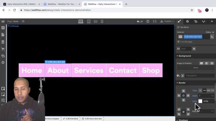The width and height of the screenshot is (216, 121).
Task: Select all border sides center box
Action: click(x=184, y=95)
